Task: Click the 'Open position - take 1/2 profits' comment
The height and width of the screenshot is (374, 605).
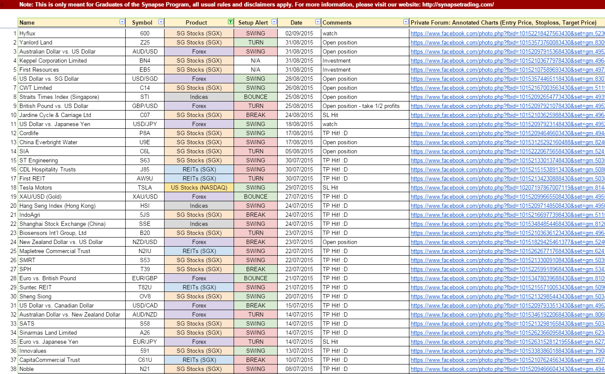Action: (x=361, y=106)
